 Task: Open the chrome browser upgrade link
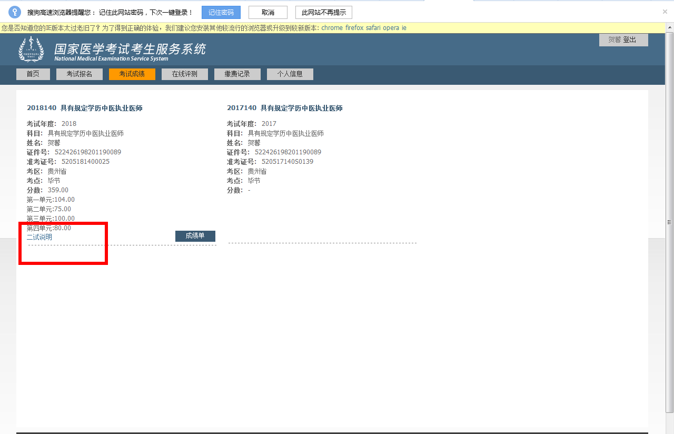[332, 28]
